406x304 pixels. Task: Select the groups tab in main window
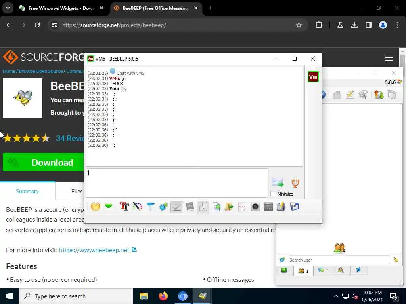click(x=341, y=270)
